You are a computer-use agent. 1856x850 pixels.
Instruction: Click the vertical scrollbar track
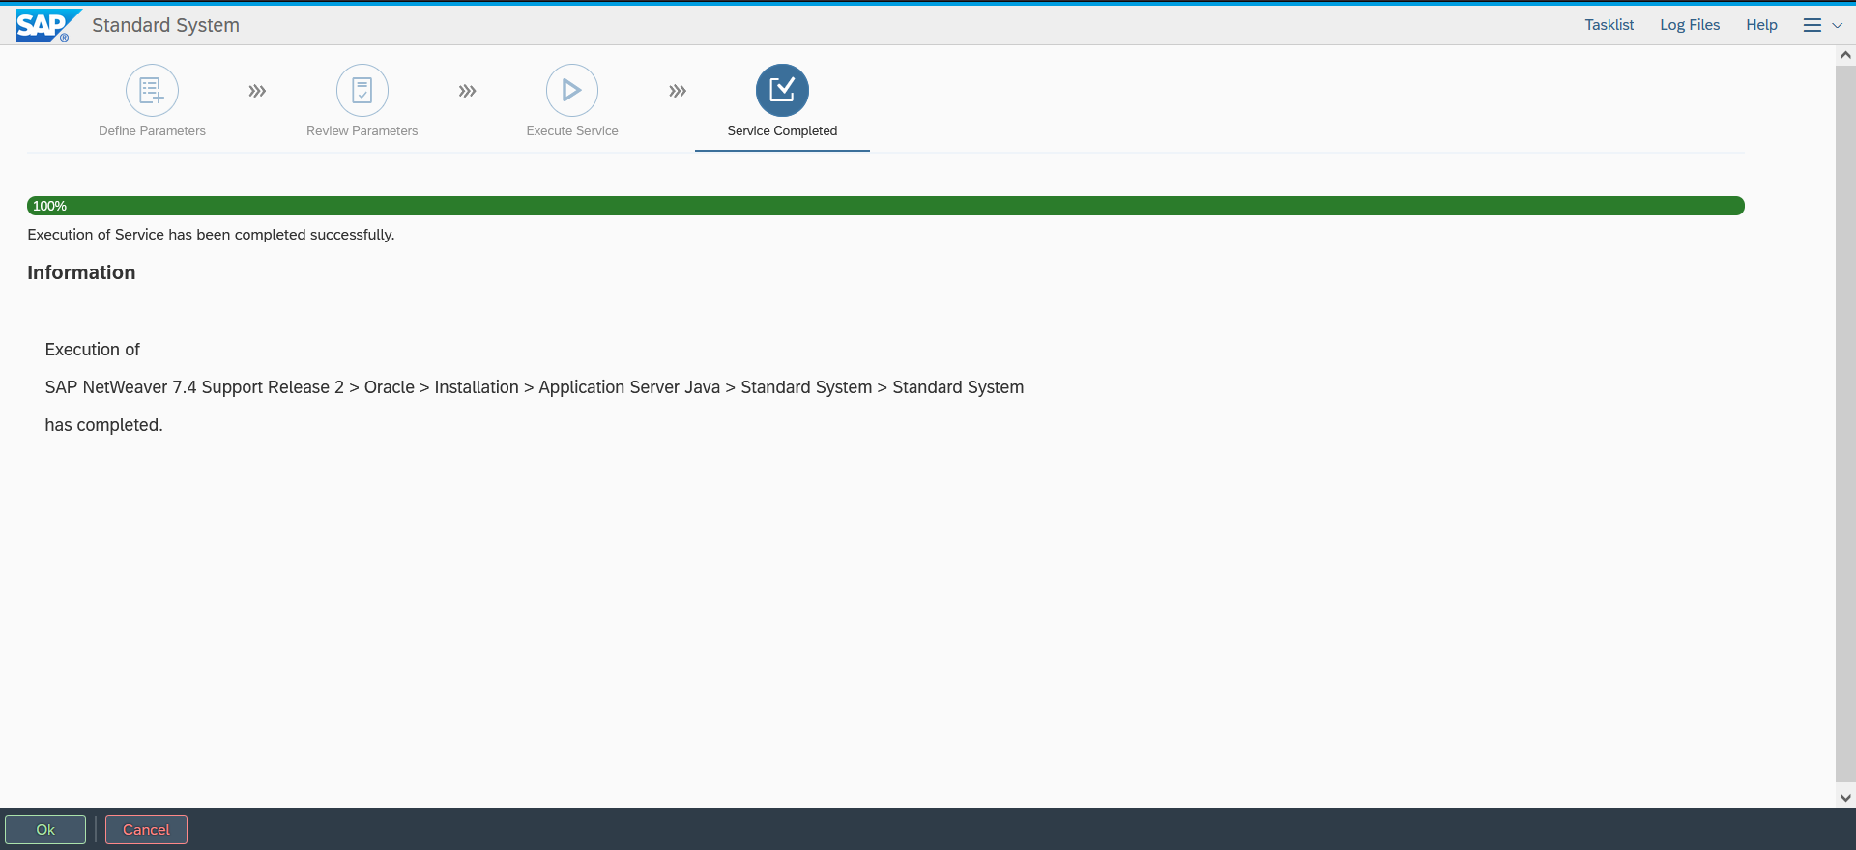(1845, 425)
